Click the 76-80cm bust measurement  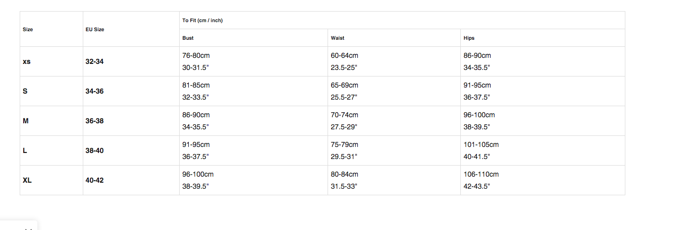pos(196,55)
